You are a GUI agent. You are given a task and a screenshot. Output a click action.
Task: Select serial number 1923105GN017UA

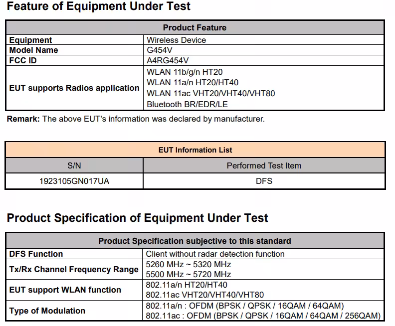pyautogui.click(x=74, y=181)
